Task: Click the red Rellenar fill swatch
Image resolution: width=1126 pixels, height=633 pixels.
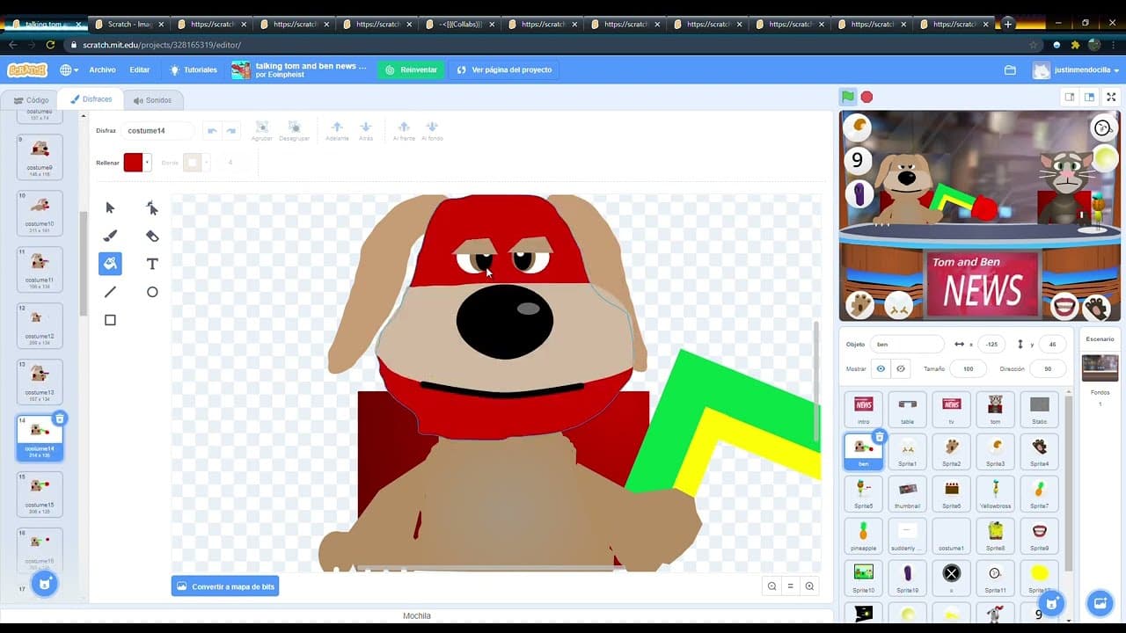Action: click(x=133, y=163)
